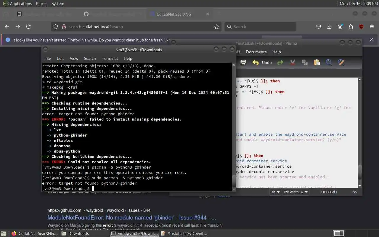Screen dimensions: 379x237
Task: Select the CollabNet SearXNG tab
Action: click(179, 14)
